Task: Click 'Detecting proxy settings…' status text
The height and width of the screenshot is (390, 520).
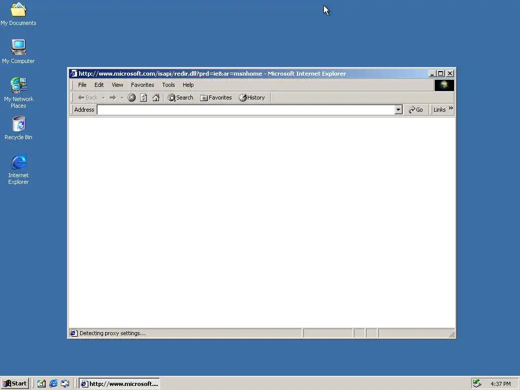Action: pyautogui.click(x=113, y=333)
